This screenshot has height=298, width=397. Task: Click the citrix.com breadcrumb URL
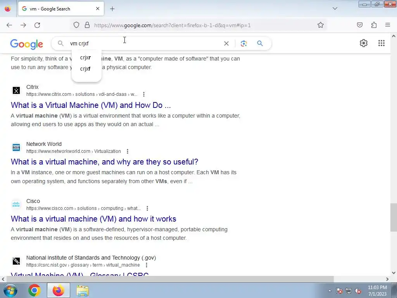[x=82, y=94]
